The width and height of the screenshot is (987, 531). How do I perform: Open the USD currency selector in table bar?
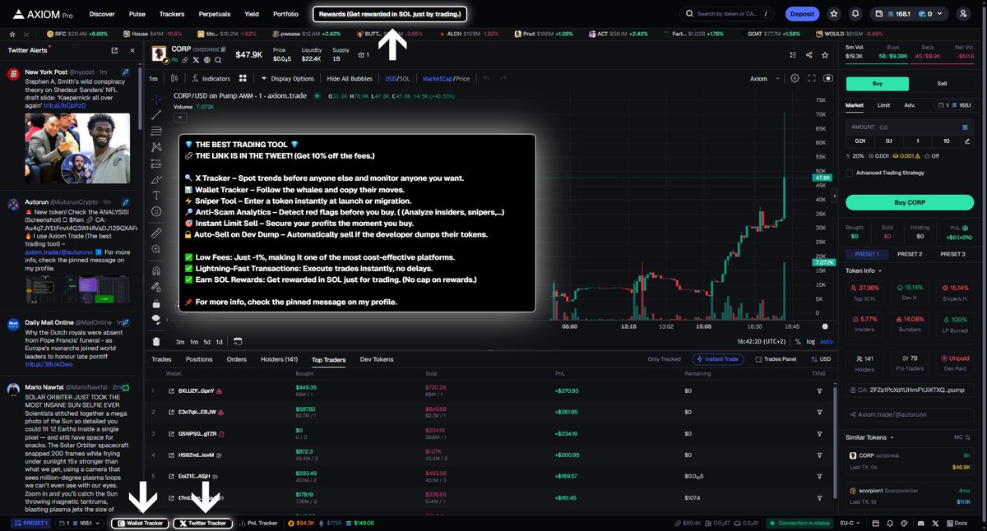(x=821, y=359)
